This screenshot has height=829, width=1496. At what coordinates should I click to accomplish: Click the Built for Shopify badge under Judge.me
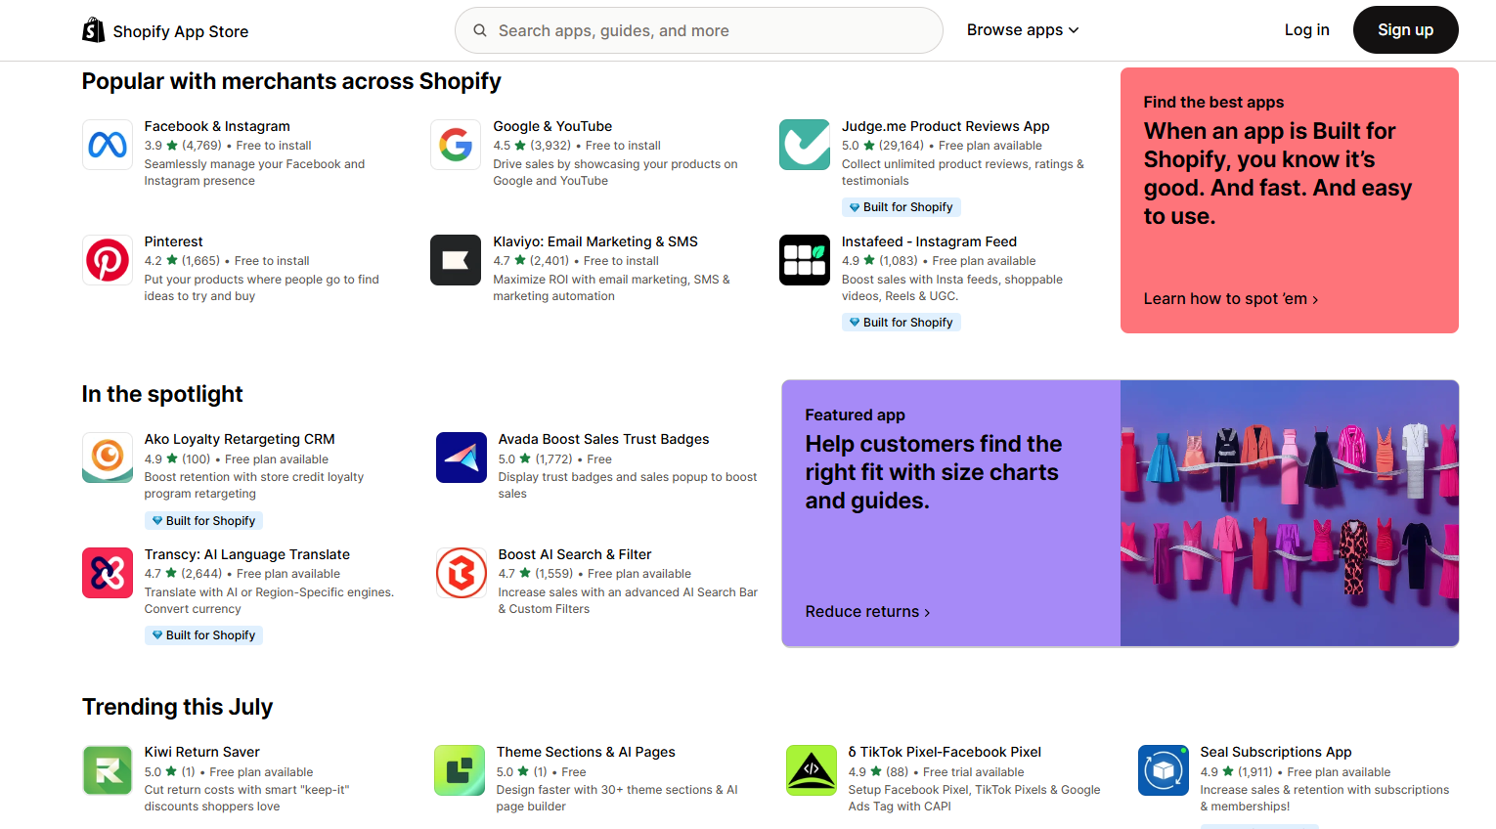coord(901,206)
